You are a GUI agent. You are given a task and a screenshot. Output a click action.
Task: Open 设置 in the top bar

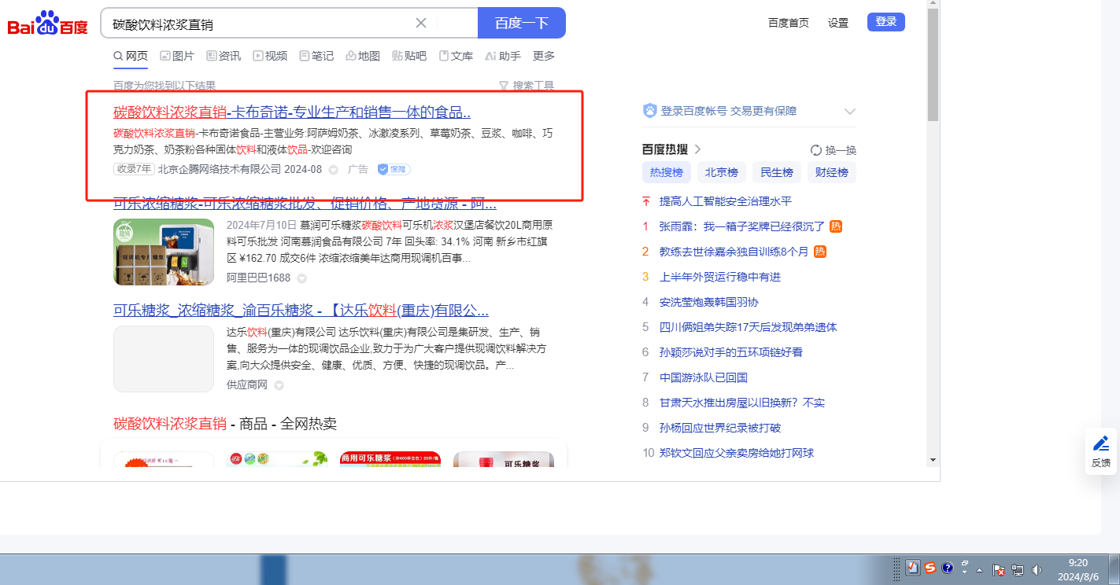click(x=838, y=23)
